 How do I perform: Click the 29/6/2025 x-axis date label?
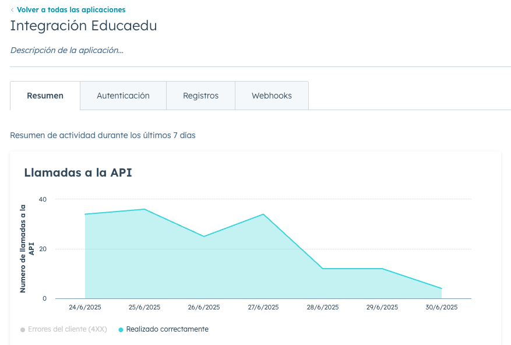(x=382, y=307)
